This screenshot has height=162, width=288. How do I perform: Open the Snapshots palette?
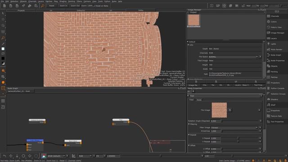275,110
